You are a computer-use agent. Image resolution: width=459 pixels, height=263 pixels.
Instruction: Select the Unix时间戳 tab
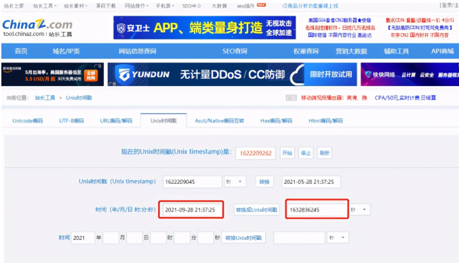163,121
